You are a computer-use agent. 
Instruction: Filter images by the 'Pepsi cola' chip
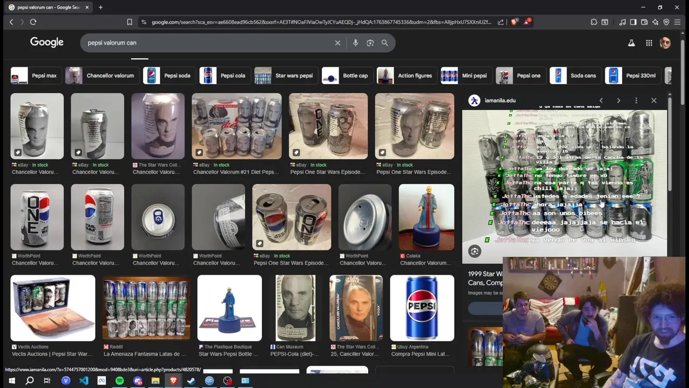tap(224, 75)
